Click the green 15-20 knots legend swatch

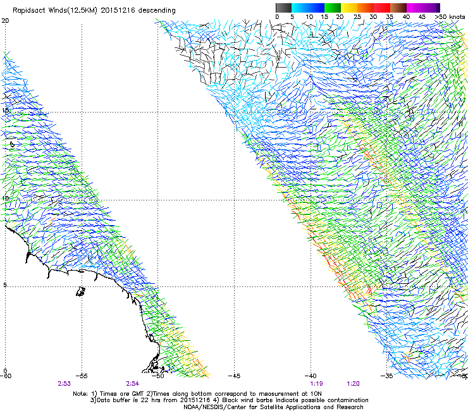pos(333,8)
